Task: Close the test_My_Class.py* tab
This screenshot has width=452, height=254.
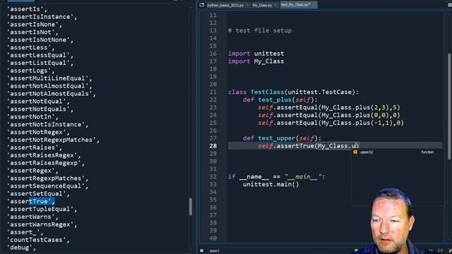Action: tap(314, 5)
